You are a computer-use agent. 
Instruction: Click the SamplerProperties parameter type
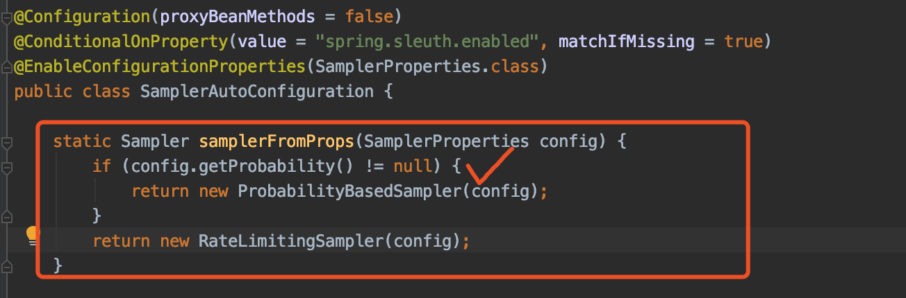tap(446, 141)
